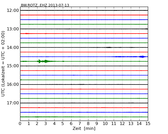Click x-axis tick label 11

click(x=114, y=124)
